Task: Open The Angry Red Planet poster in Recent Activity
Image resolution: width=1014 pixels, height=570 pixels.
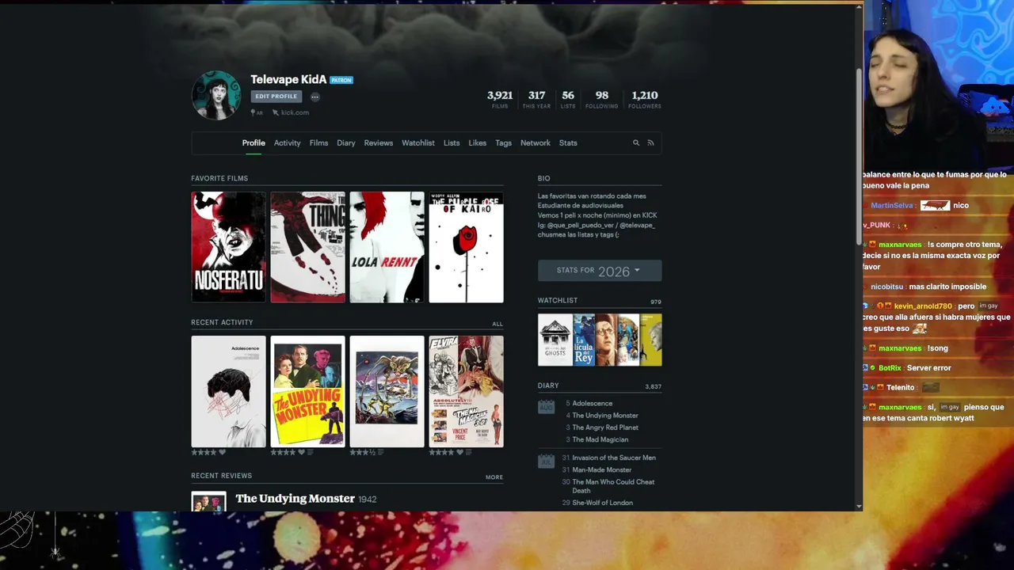Action: click(x=387, y=391)
